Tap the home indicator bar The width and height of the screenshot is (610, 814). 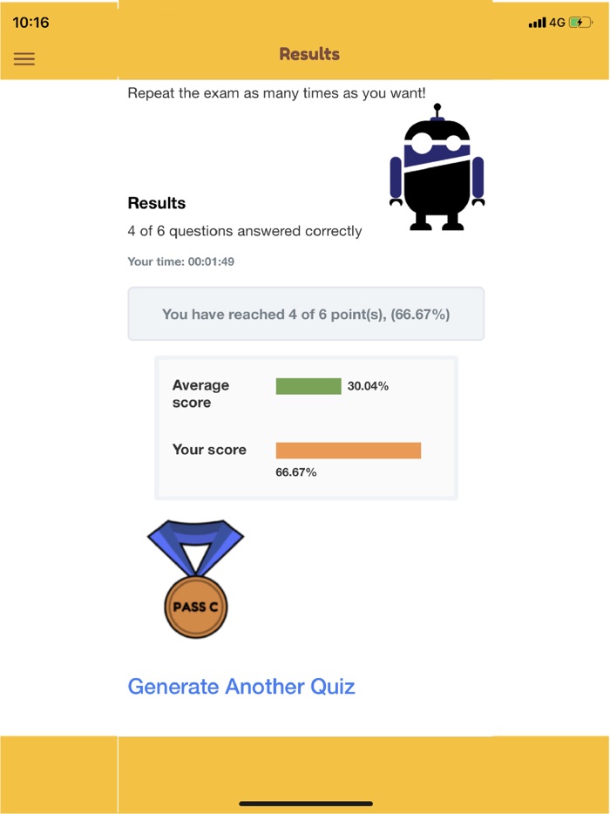(306, 803)
